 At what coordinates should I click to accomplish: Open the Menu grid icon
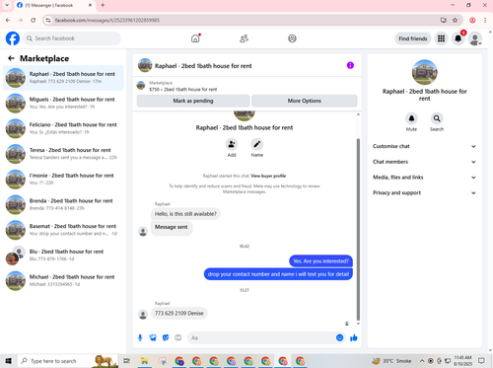tap(441, 38)
